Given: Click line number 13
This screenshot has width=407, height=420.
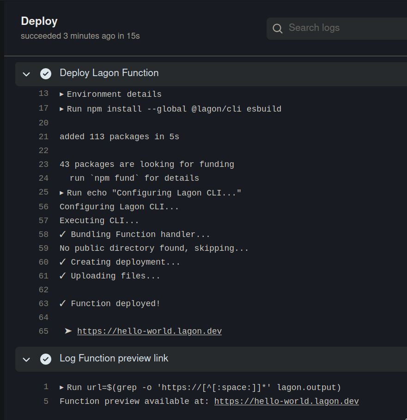Looking at the screenshot, I should 43,94.
